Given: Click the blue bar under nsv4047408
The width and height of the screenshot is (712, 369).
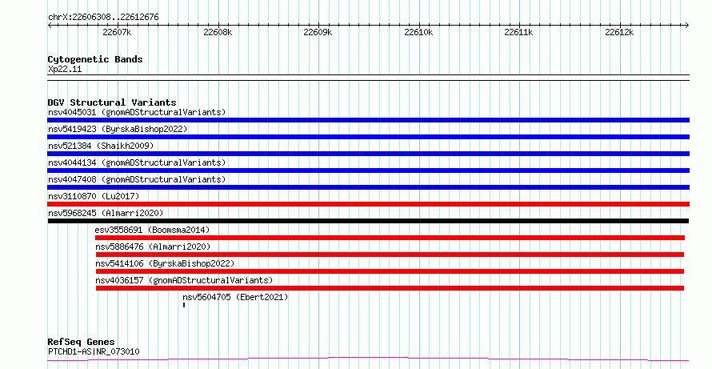Looking at the screenshot, I should (368, 187).
